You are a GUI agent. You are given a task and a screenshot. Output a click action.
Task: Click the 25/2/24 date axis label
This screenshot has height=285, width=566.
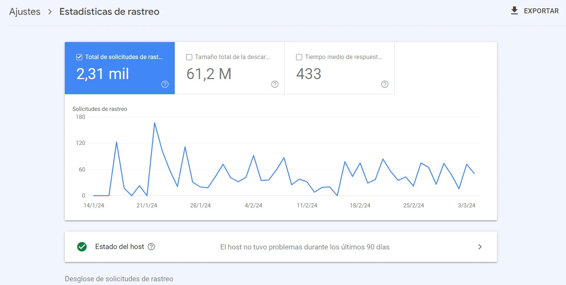click(x=413, y=206)
